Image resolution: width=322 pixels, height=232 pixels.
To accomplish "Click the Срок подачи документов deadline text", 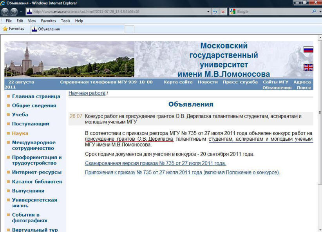I will (x=169, y=154).
